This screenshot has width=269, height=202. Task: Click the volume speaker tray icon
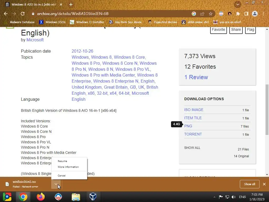coord(234,197)
